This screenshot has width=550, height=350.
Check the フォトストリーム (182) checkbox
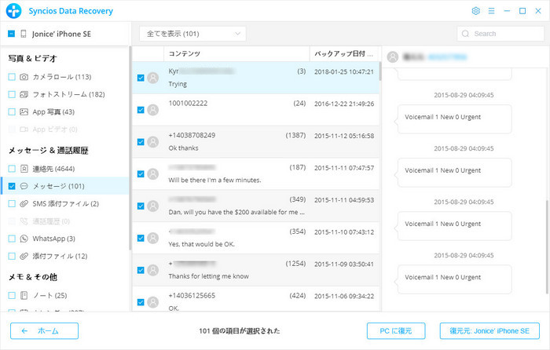click(x=12, y=94)
